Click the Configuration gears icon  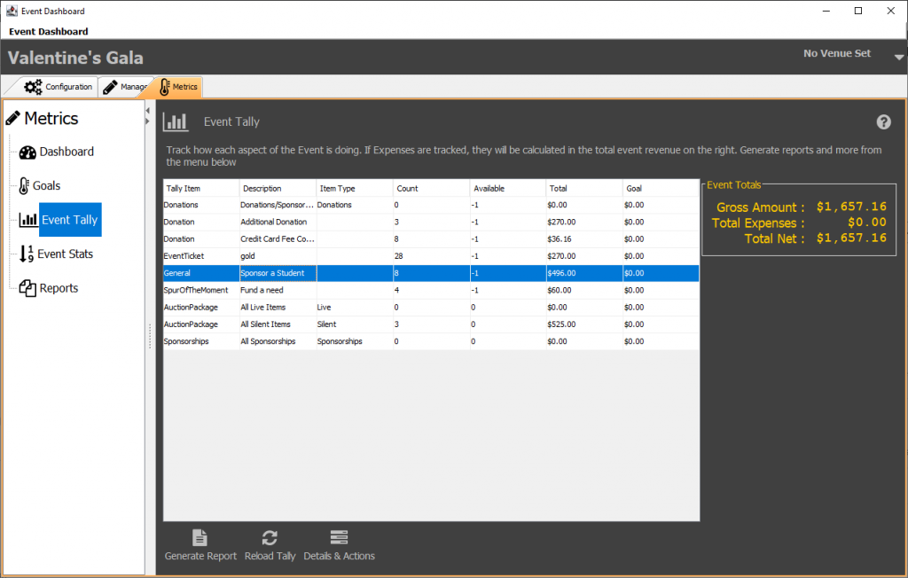click(33, 87)
